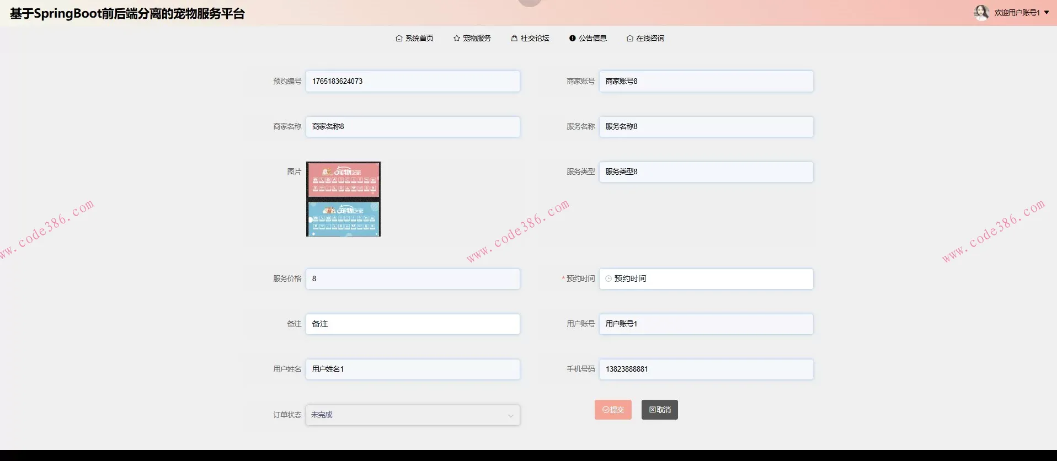Open the 图片 service image thumbnail
The image size is (1057, 461).
(x=343, y=199)
